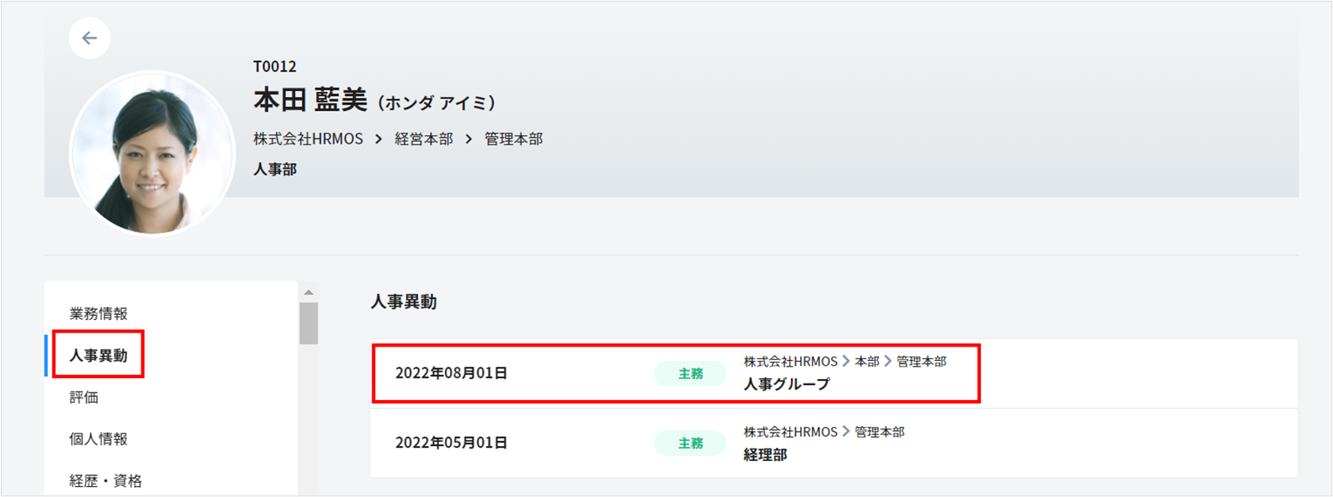Click the 主務 badge on the 2022年05月01日 row
Viewport: 1333px width, 497px height.
point(690,444)
